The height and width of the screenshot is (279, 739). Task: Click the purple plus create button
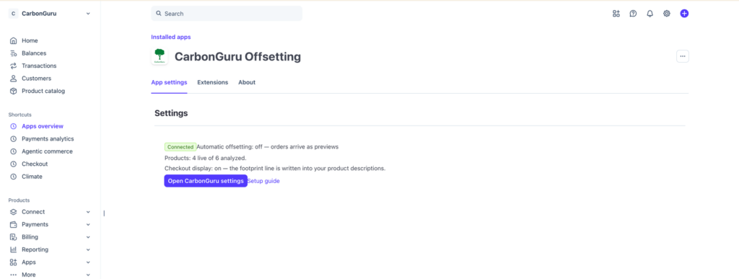(x=684, y=14)
